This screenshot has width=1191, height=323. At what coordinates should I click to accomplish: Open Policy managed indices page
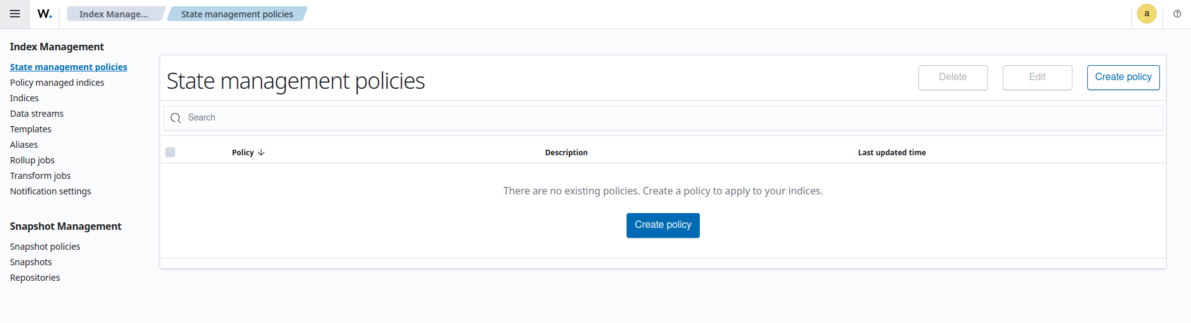pyautogui.click(x=57, y=83)
